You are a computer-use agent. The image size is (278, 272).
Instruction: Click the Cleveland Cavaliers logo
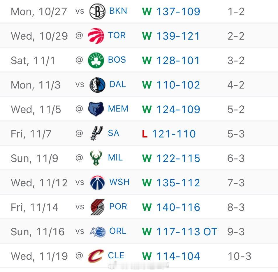pyautogui.click(x=96, y=256)
